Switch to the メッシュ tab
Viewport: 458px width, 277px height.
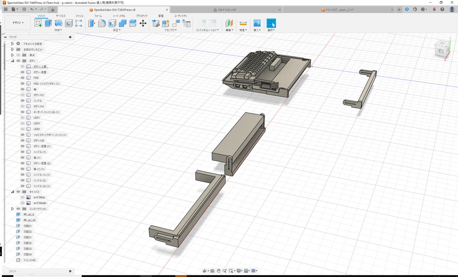pos(79,16)
